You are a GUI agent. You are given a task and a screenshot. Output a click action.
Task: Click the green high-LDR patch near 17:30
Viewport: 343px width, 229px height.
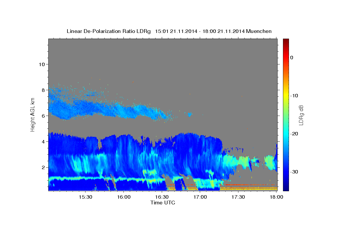pos(244,161)
